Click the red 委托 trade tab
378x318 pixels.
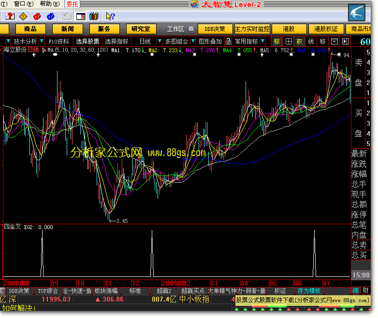click(72, 4)
